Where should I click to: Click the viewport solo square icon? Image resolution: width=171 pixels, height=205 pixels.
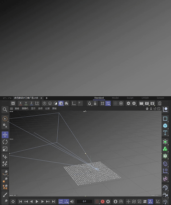(x=80, y=103)
